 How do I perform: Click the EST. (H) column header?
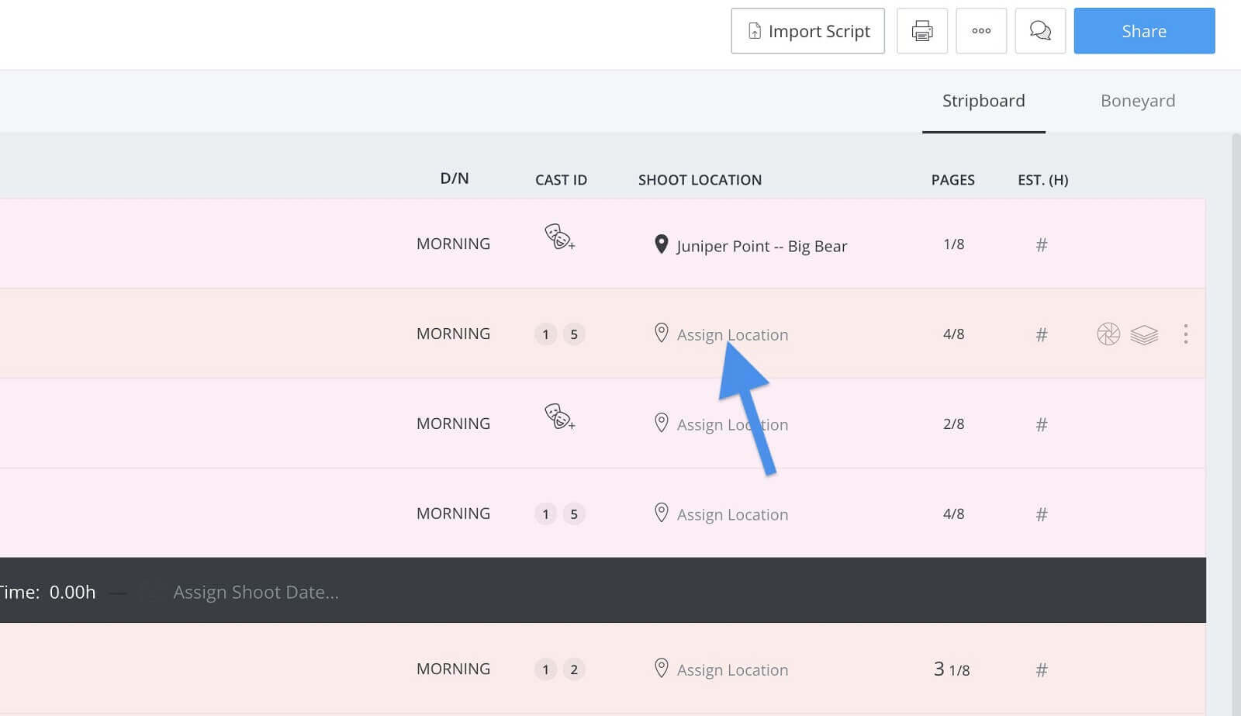point(1042,180)
